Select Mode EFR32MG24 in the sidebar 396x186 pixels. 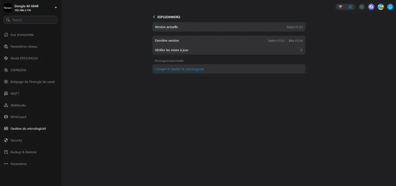(x=24, y=58)
